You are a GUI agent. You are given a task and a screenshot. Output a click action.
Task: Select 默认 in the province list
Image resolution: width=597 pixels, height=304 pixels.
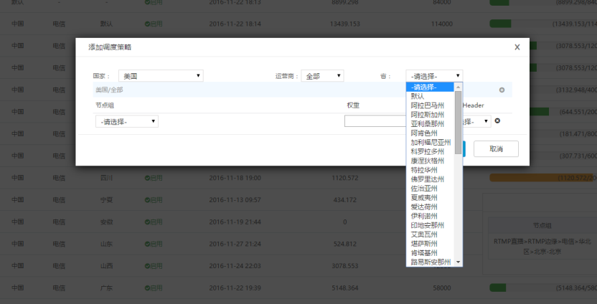pyautogui.click(x=431, y=96)
